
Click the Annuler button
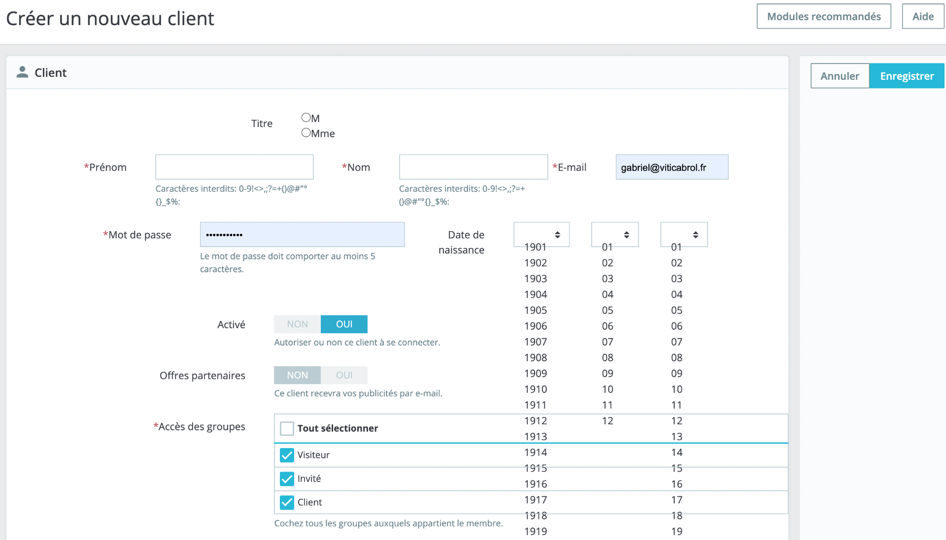[840, 76]
